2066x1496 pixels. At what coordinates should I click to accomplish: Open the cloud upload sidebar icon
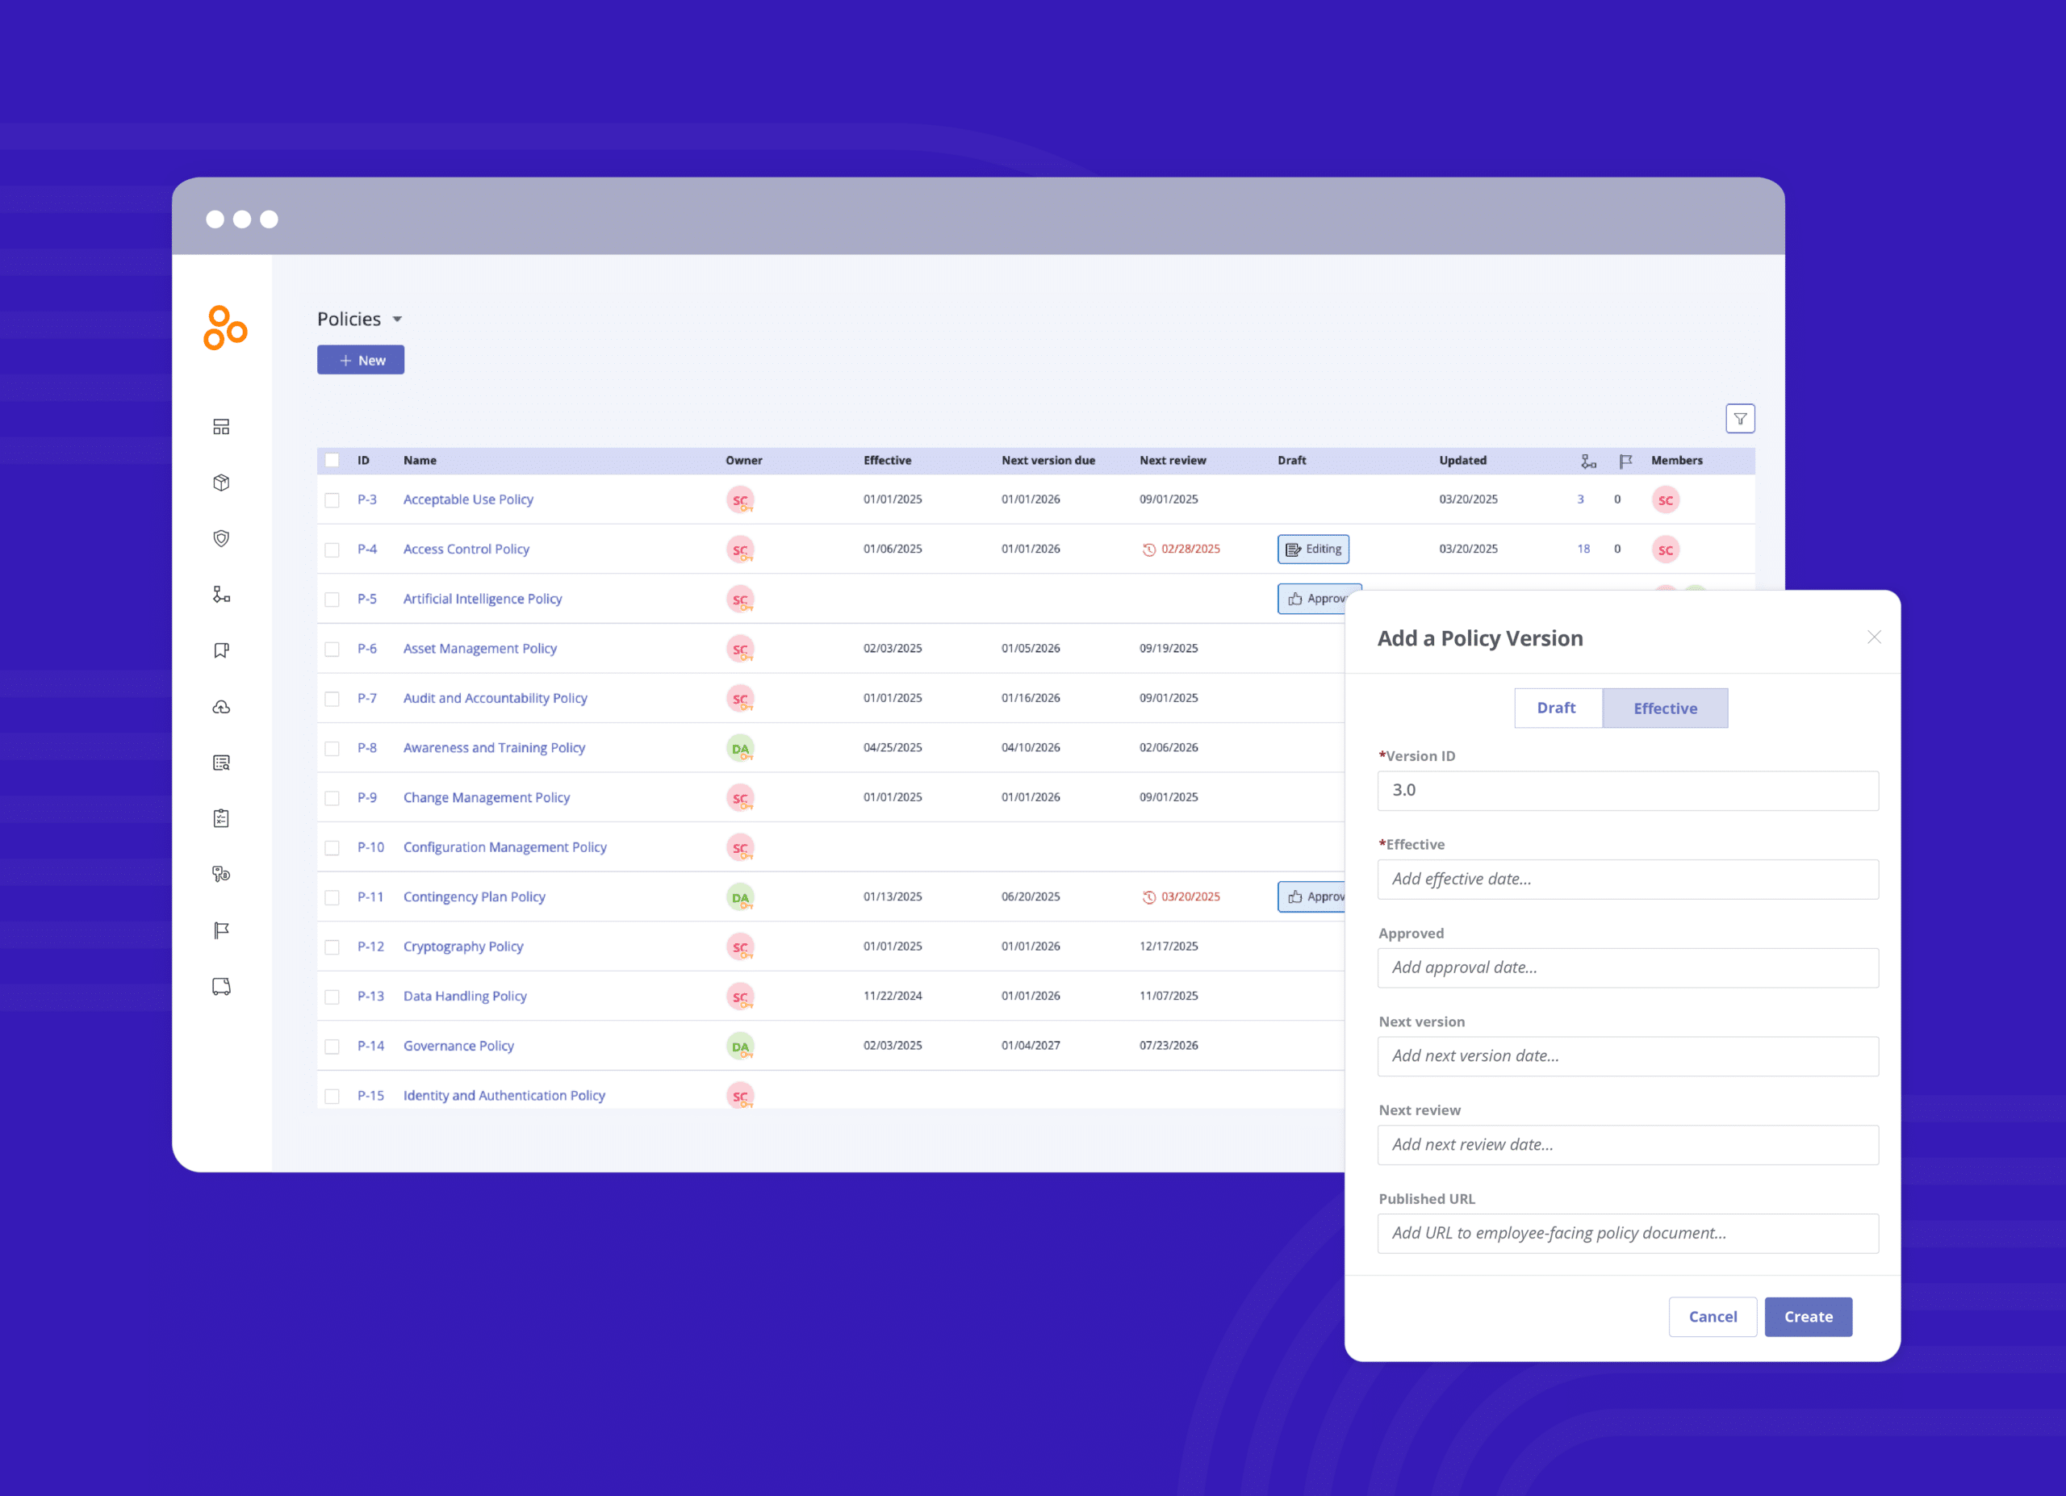221,707
